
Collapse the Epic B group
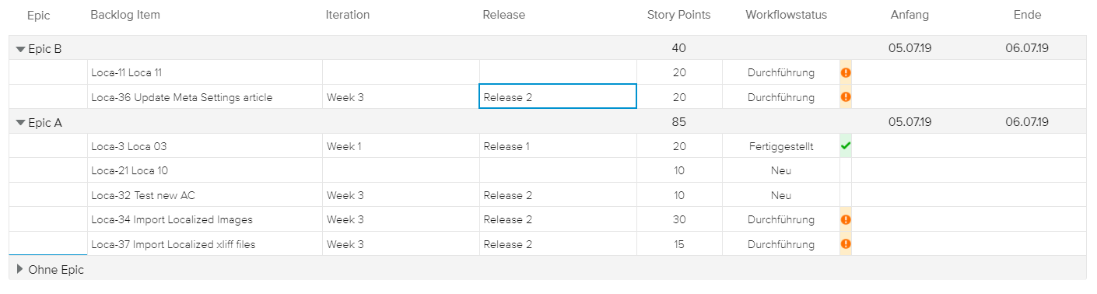point(20,48)
